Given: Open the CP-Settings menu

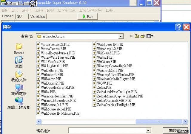Looking at the screenshot, I should 67,10.
